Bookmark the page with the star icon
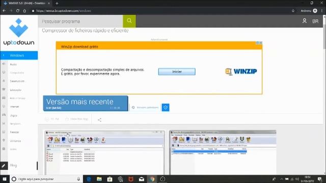 [x=293, y=11]
